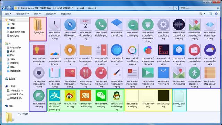Select the black icon_mask.png file

[163, 96]
